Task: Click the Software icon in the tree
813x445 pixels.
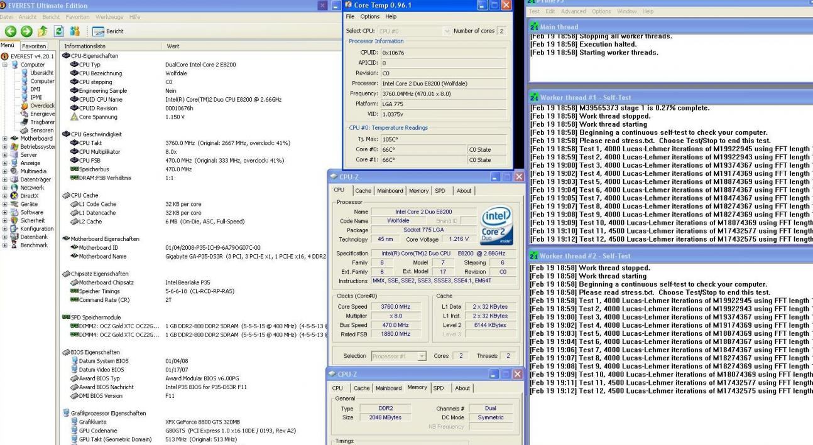Action: (15, 212)
